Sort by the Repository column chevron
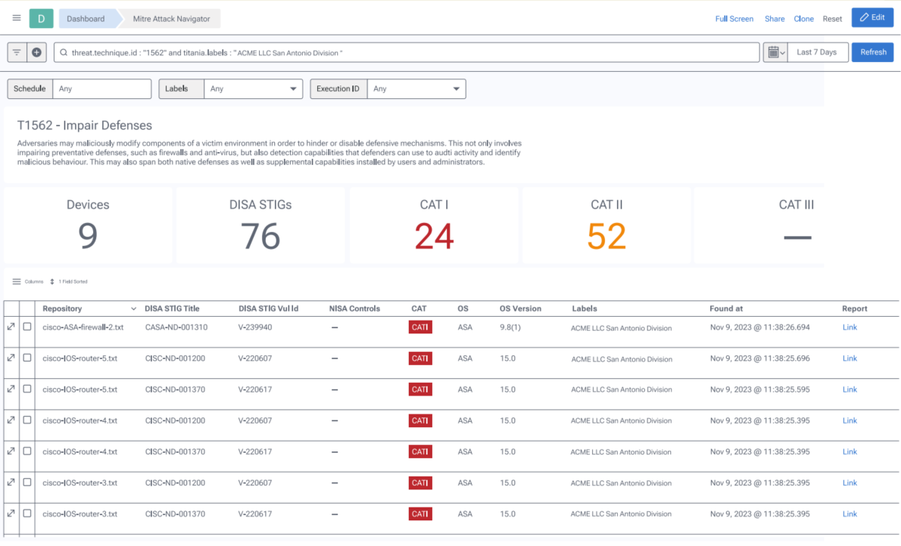Viewport: 901px width, 546px height. [134, 309]
